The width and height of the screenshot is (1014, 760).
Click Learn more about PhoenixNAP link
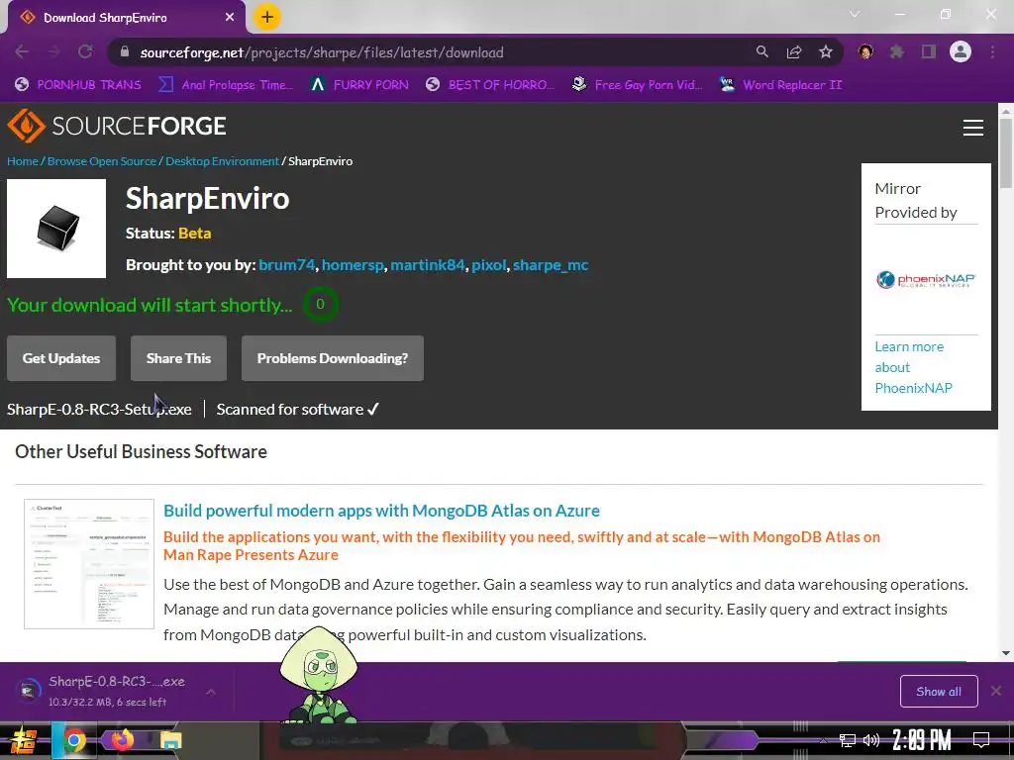[913, 367]
